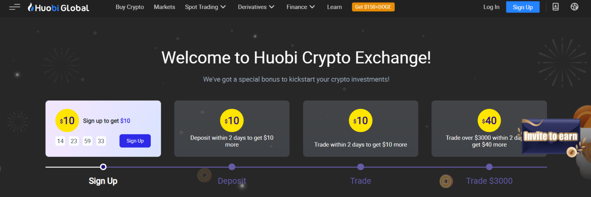The image size is (591, 197).
Task: Click the $40 coin badge
Action: (x=489, y=121)
